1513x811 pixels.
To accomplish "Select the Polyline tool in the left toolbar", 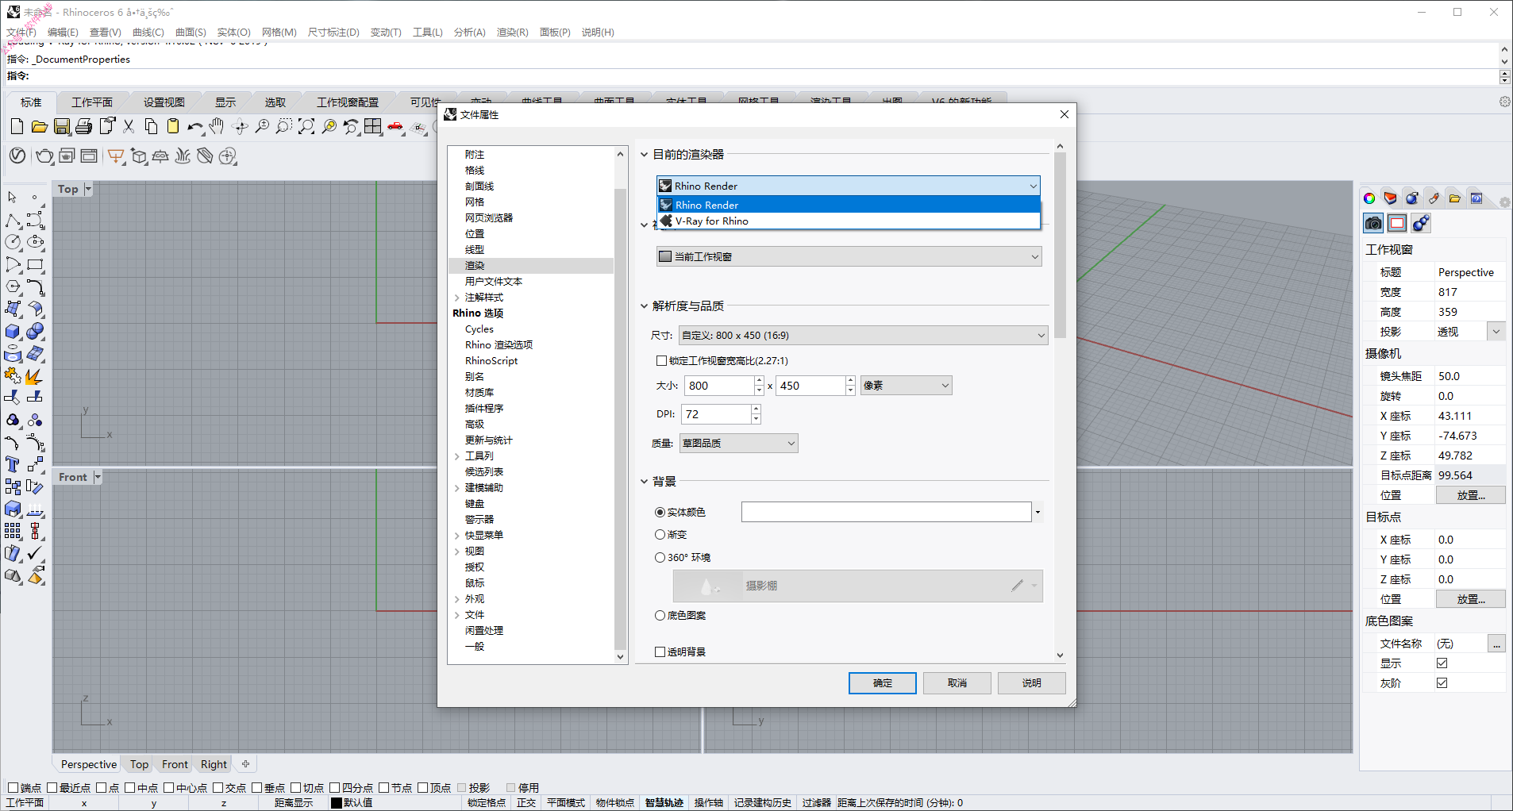I will [13, 220].
